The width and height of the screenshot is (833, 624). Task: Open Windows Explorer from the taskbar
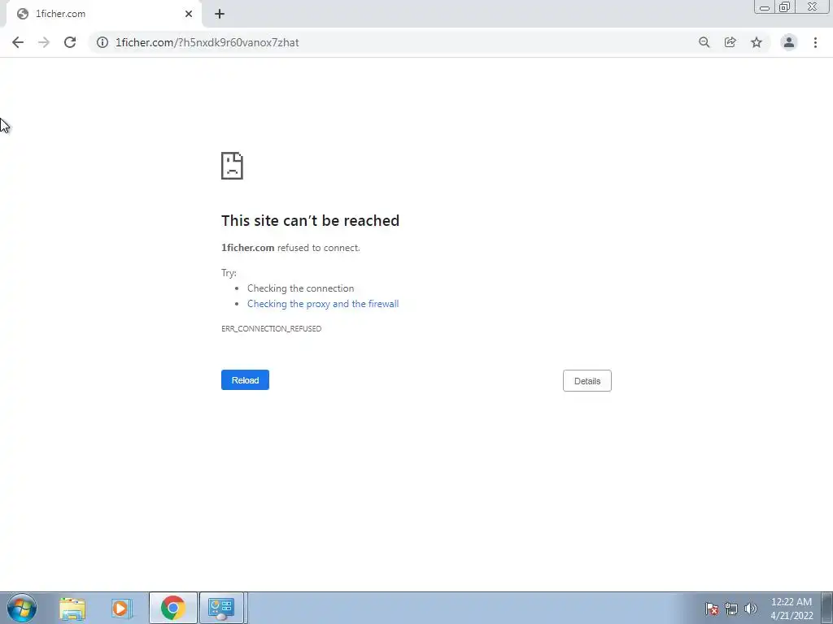click(x=72, y=609)
